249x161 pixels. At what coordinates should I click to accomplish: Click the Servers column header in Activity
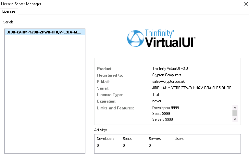coord(160,139)
